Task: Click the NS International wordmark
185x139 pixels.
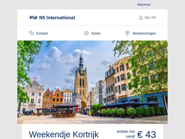Action: click(57, 18)
